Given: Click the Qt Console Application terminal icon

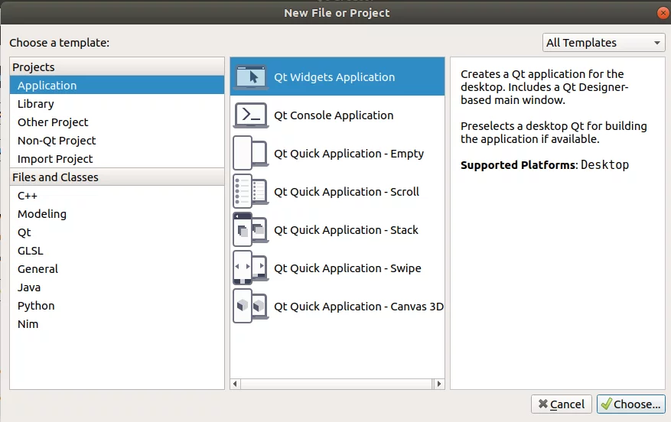Looking at the screenshot, I should coord(251,115).
